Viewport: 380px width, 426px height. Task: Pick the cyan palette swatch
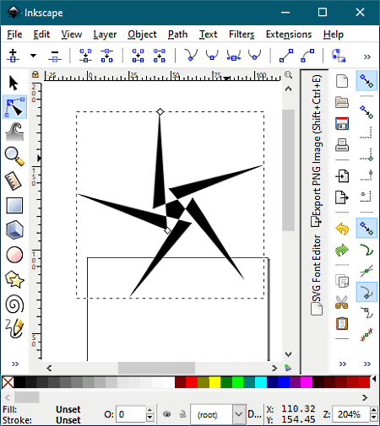tap(261, 382)
